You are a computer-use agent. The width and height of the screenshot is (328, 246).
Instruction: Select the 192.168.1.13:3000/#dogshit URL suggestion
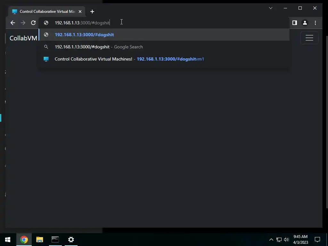point(164,35)
